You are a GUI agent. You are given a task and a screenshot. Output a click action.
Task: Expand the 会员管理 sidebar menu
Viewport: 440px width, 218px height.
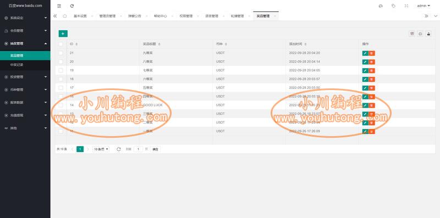(25, 31)
